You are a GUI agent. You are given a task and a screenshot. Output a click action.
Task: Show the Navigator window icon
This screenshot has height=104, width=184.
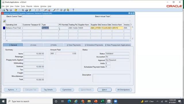[11, 10]
